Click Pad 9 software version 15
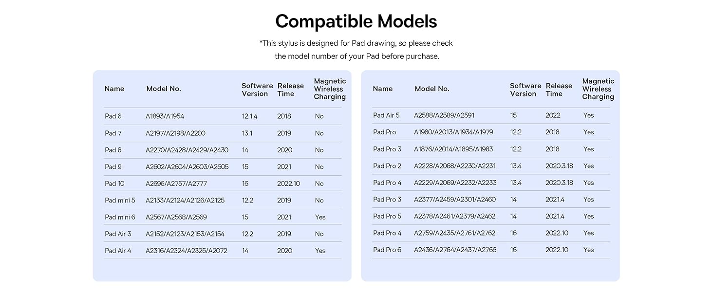This screenshot has height=292, width=713. pyautogui.click(x=245, y=167)
